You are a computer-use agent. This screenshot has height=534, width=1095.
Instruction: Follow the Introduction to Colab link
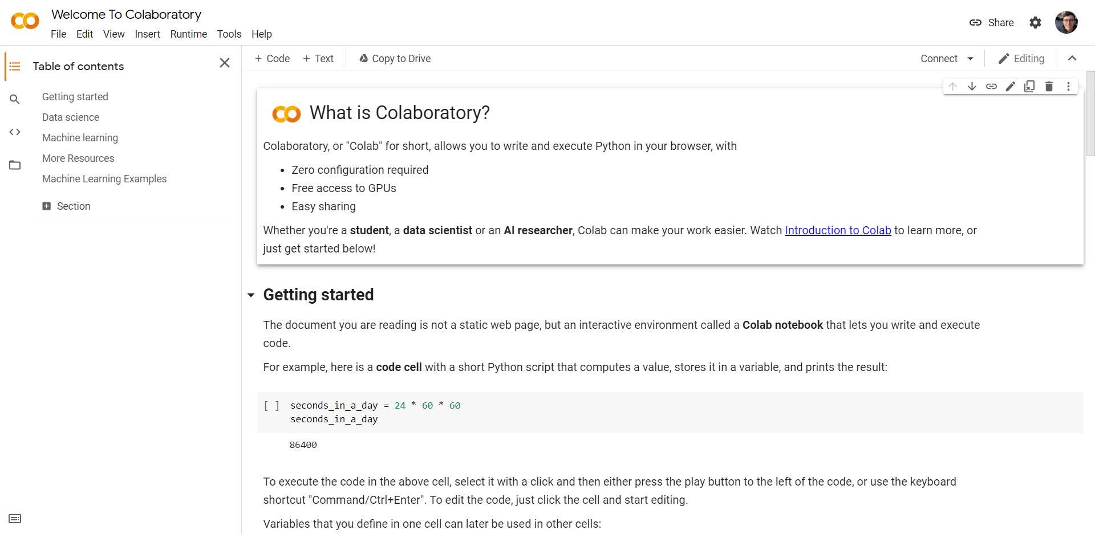[x=838, y=230]
